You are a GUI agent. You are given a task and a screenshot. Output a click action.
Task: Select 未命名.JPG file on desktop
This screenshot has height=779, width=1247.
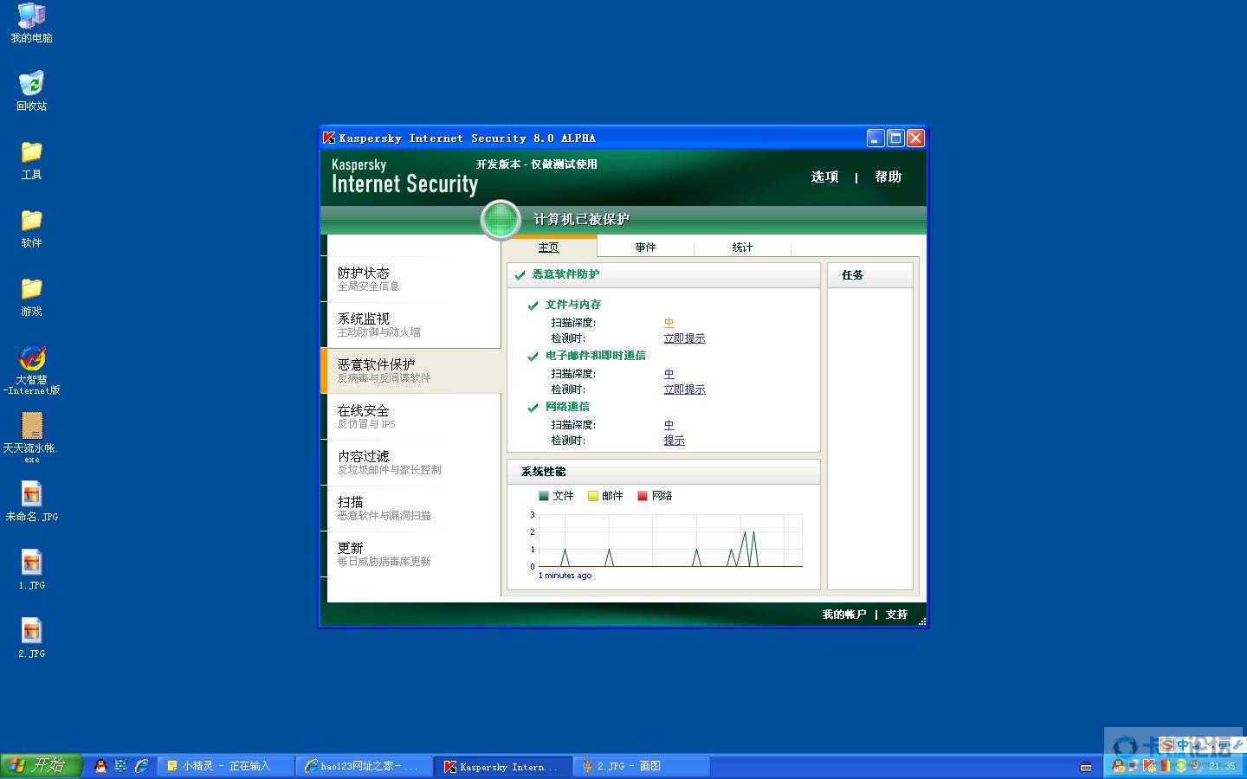[31, 502]
